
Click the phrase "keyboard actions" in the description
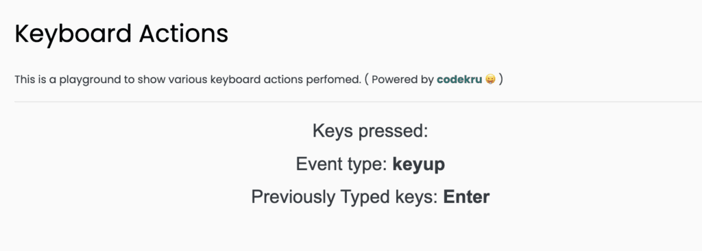pos(257,80)
